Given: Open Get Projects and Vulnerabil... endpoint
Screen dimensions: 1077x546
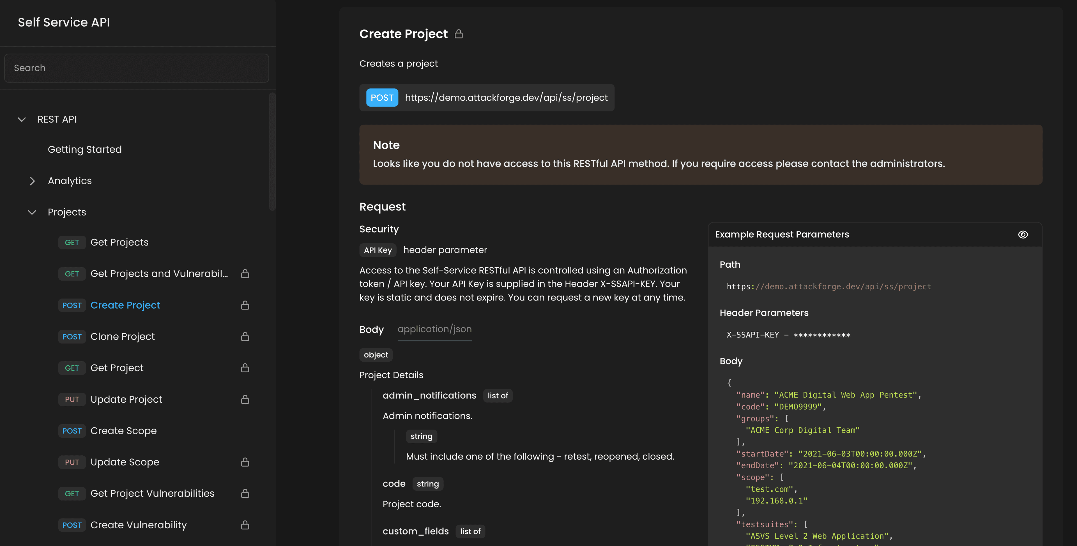Looking at the screenshot, I should (159, 274).
